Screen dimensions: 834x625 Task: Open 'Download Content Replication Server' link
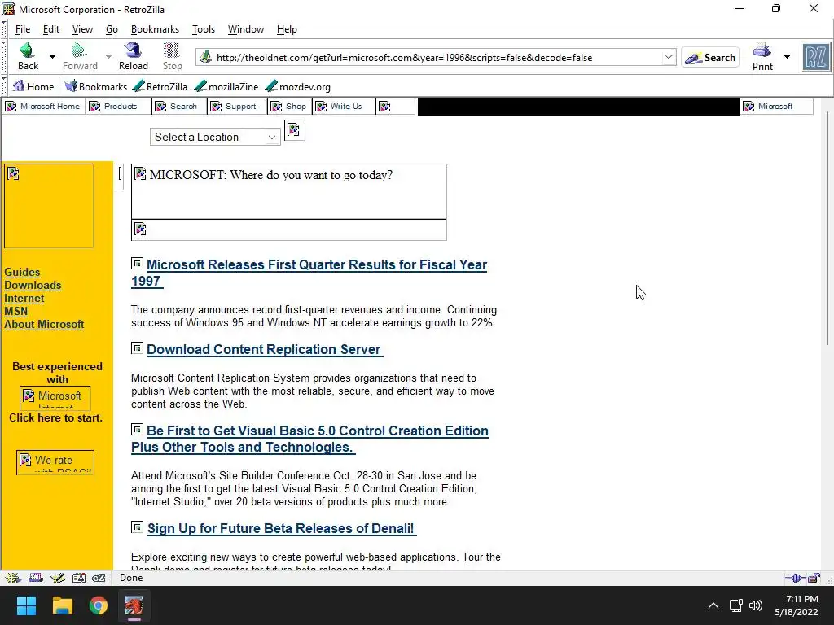click(x=265, y=349)
